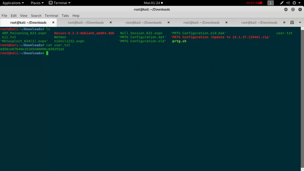Click Null_Session_622.ovpn file name
The height and width of the screenshot is (171, 304).
(x=141, y=33)
